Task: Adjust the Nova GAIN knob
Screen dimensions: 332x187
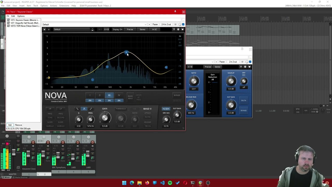Action: coord(105,118)
